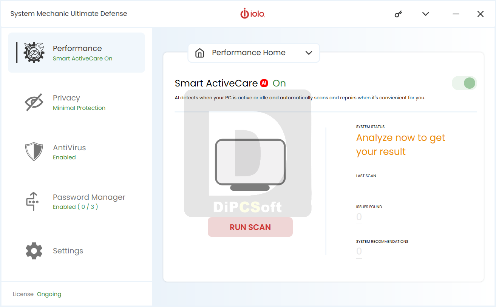The image size is (496, 307).
Task: Click the License label at bottom left
Action: (x=23, y=294)
